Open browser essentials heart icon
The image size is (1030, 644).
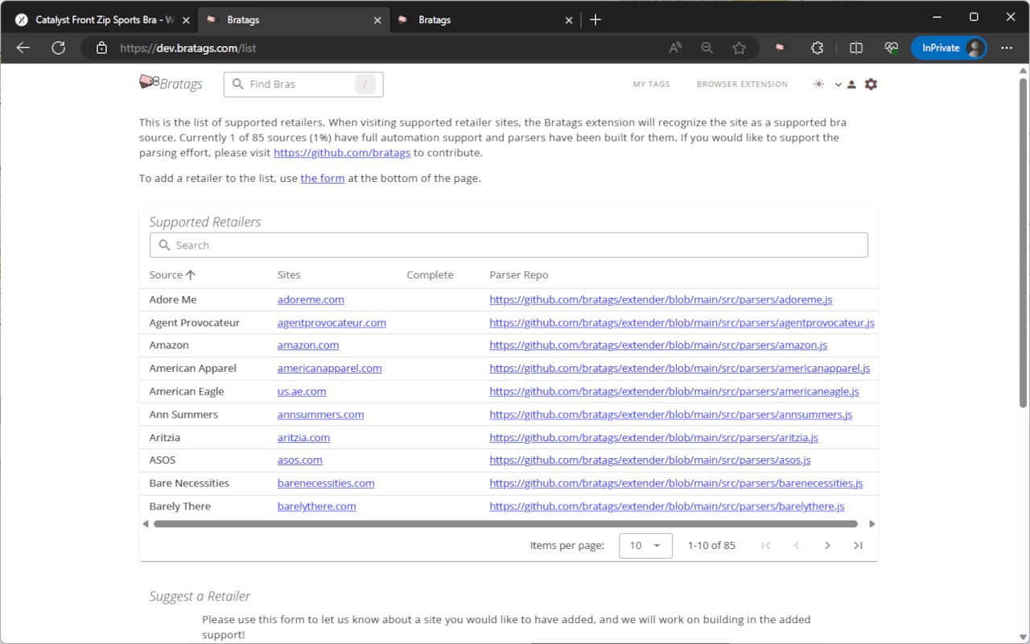891,48
